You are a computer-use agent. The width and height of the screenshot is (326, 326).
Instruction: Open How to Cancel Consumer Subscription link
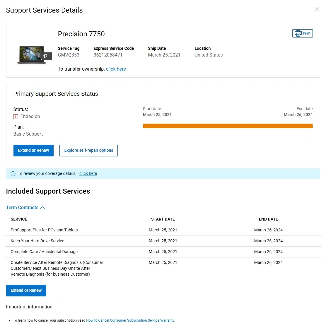point(131,320)
